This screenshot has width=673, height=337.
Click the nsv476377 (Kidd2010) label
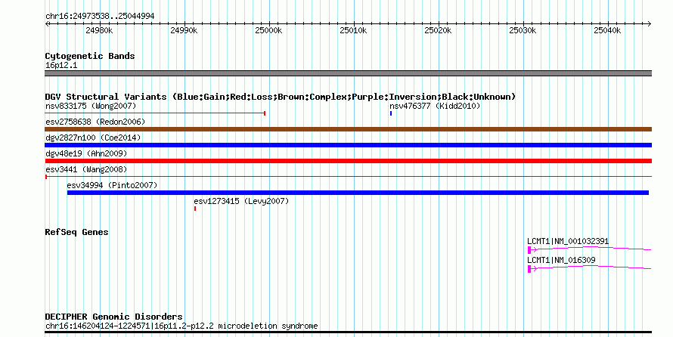coord(435,106)
